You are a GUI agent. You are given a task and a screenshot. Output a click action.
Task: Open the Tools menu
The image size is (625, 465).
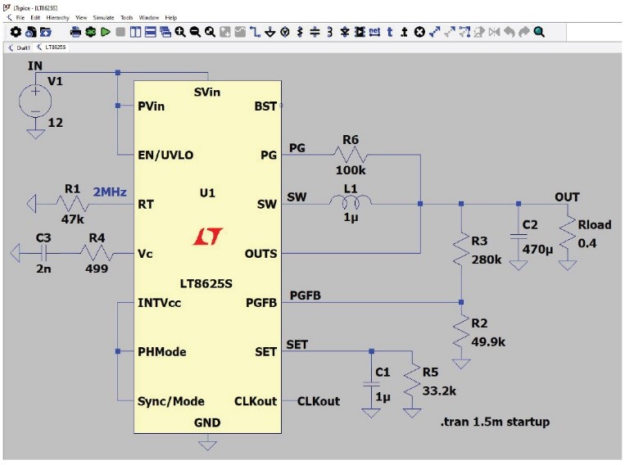coord(126,17)
